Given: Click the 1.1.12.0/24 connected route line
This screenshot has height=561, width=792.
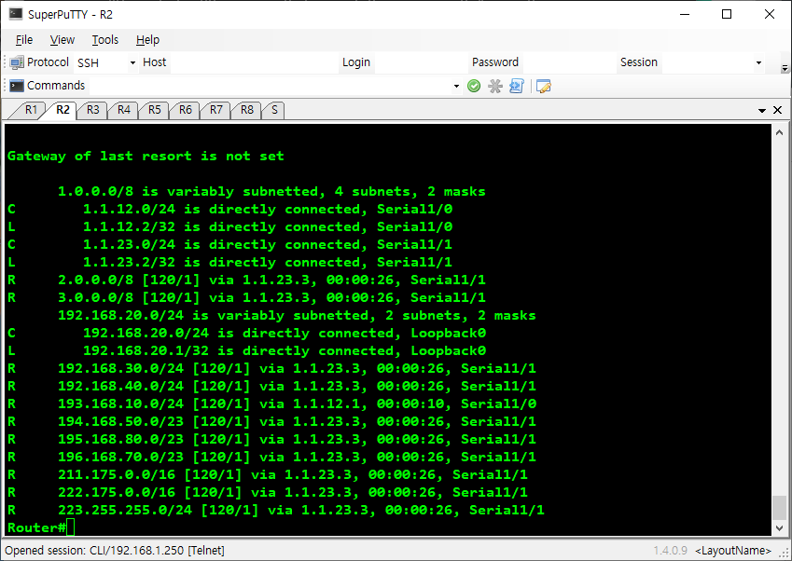Looking at the screenshot, I should (x=229, y=209).
